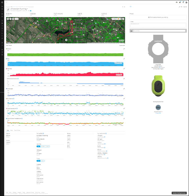The height and width of the screenshot is (196, 189).
Task: Open the Over Time dropdown
Action: 9,45
